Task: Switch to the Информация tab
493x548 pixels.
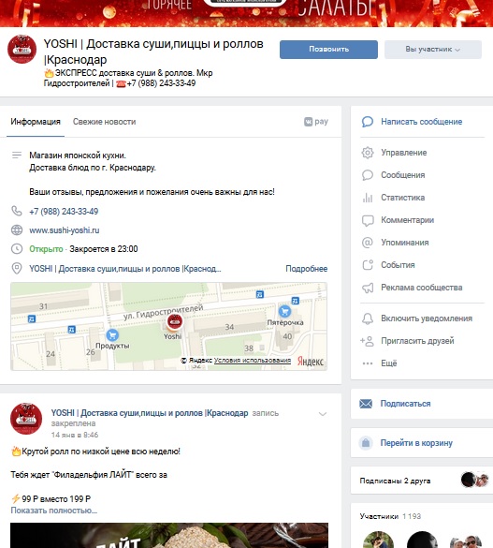Action: (x=36, y=122)
